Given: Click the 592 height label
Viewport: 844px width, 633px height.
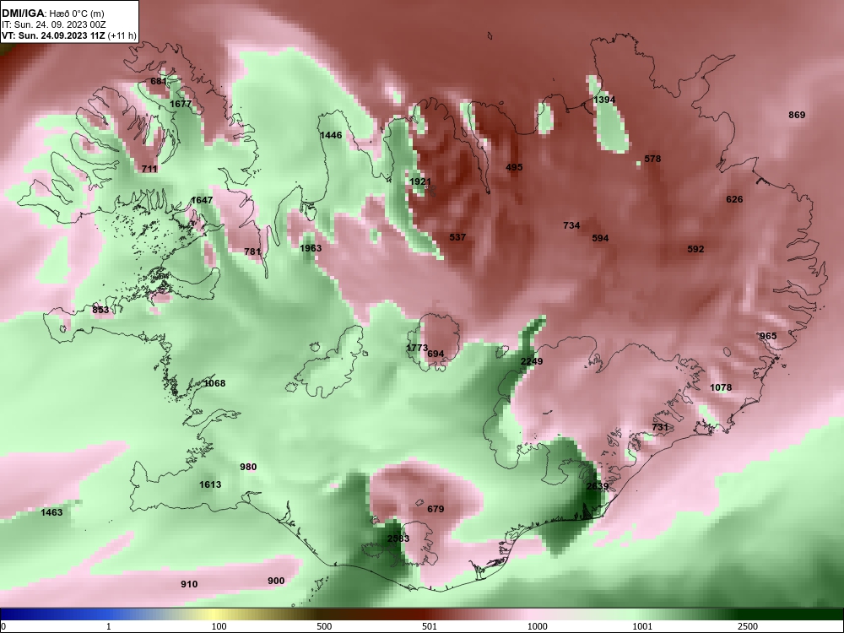Looking at the screenshot, I should click(695, 249).
